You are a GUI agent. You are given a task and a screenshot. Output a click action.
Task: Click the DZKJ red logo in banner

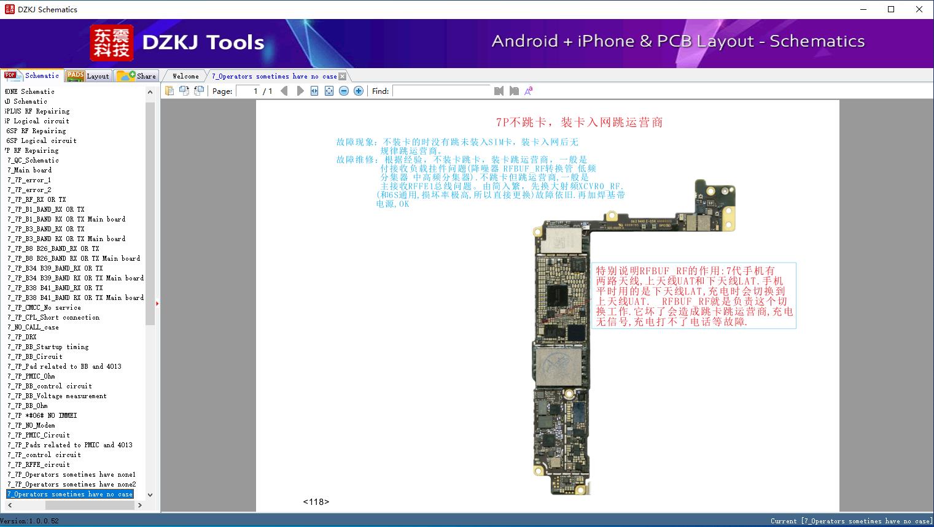pyautogui.click(x=112, y=43)
